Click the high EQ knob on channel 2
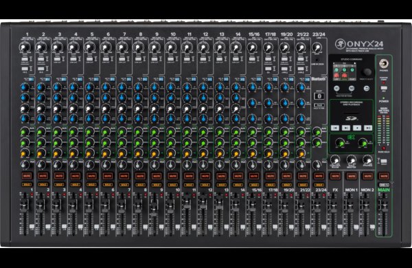The width and height of the screenshot is (412, 268). 41,87
